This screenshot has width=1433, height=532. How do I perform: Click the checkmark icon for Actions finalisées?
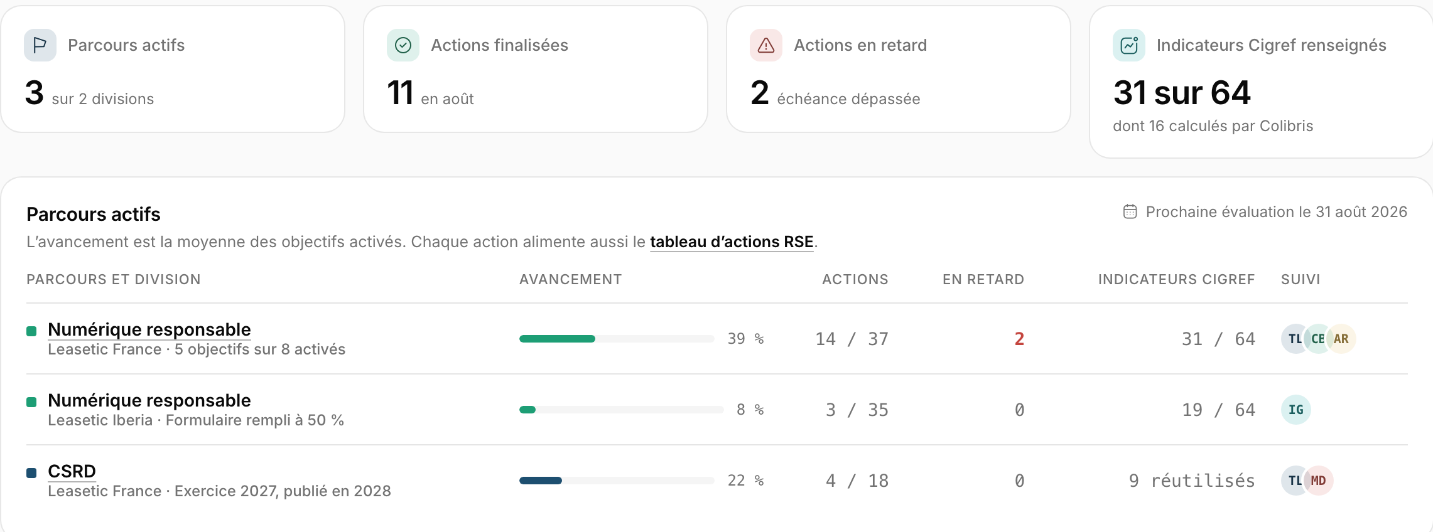[x=403, y=45]
